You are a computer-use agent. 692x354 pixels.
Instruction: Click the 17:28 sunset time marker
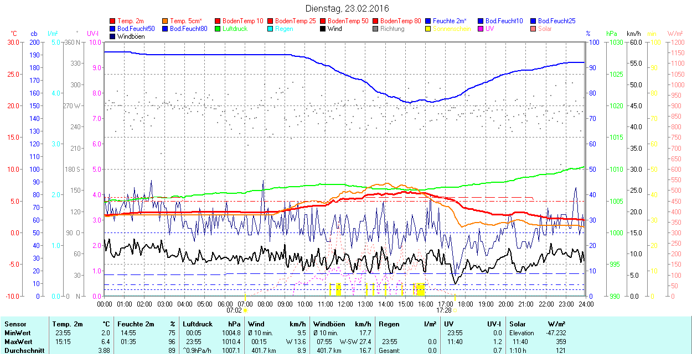pos(444,310)
